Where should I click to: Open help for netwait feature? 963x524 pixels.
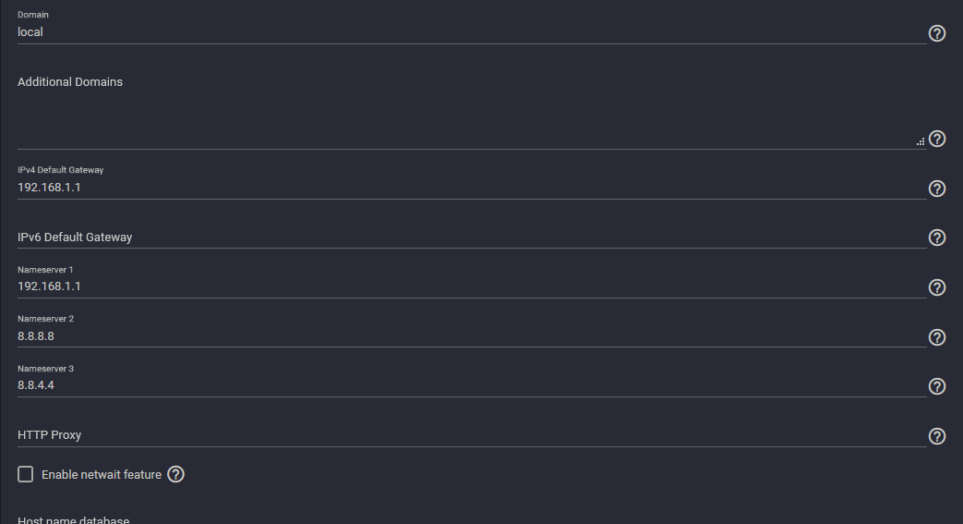175,474
